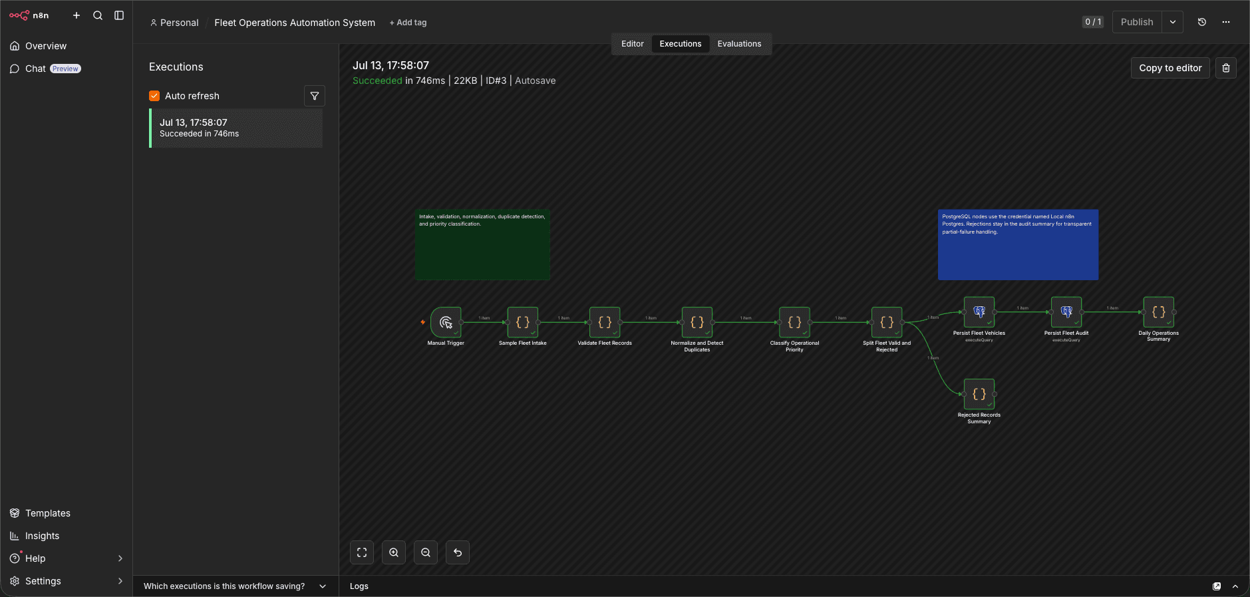This screenshot has width=1250, height=597.
Task: Open Personal project breadcrumb
Action: [174, 23]
